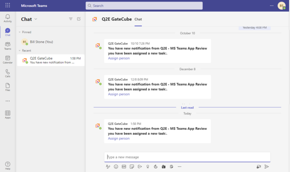Click the Q2E GateCube title in chat header

117,19
